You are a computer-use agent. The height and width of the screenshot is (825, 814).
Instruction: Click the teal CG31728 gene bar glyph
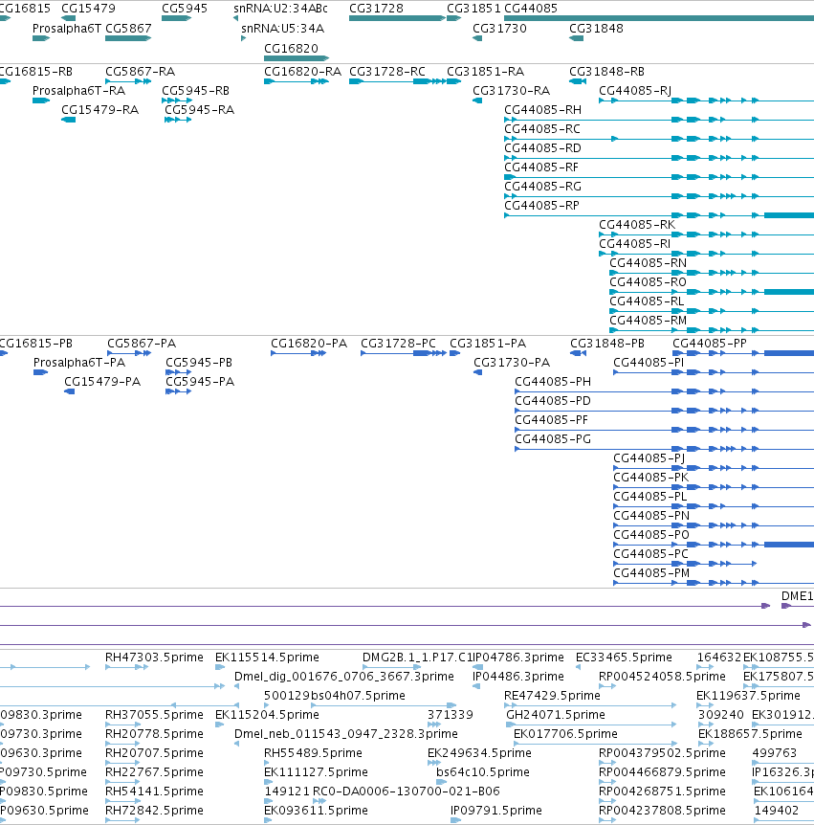pyautogui.click(x=397, y=18)
